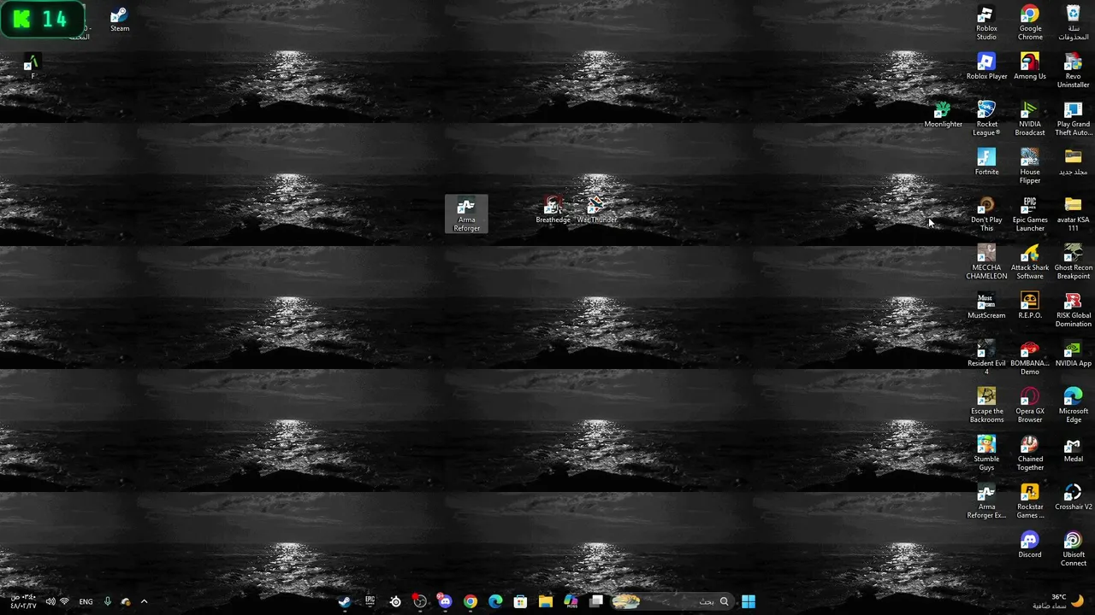Select the Medal desktop shortcut

point(1073,450)
